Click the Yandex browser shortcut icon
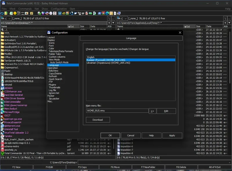Screen dimensions: 232x171 tap(3, 136)
